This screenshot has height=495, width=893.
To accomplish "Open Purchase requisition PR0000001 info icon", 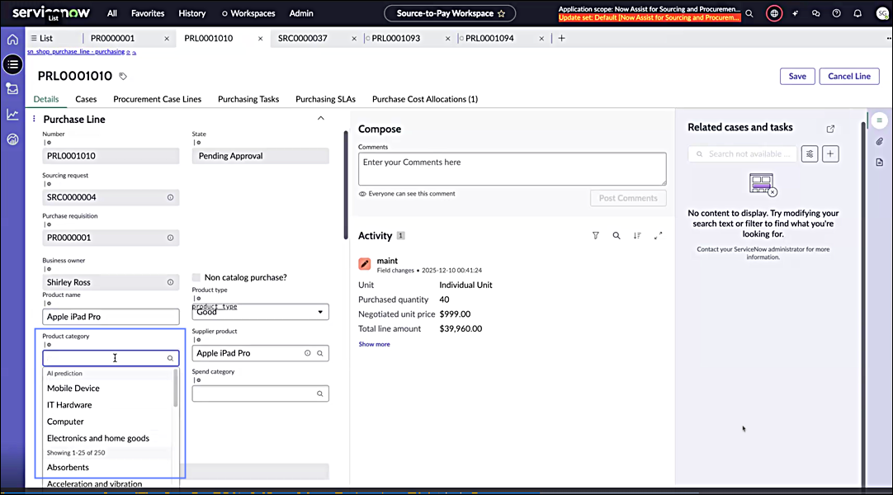I will tap(170, 238).
